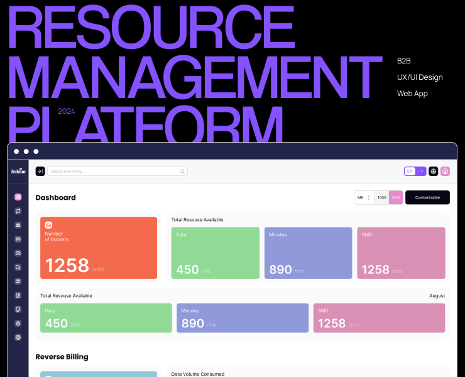Click the Telkom logo
This screenshot has height=377, width=465.
[x=17, y=171]
